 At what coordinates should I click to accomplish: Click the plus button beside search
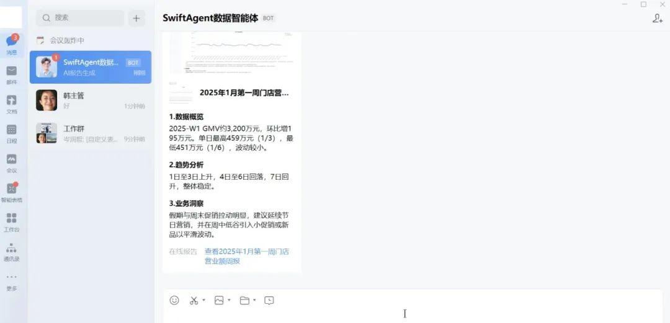(136, 18)
